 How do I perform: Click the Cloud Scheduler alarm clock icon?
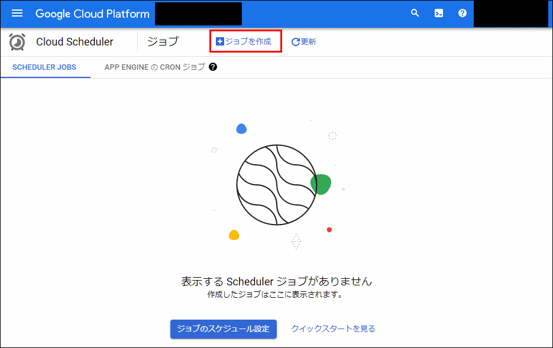(x=17, y=42)
